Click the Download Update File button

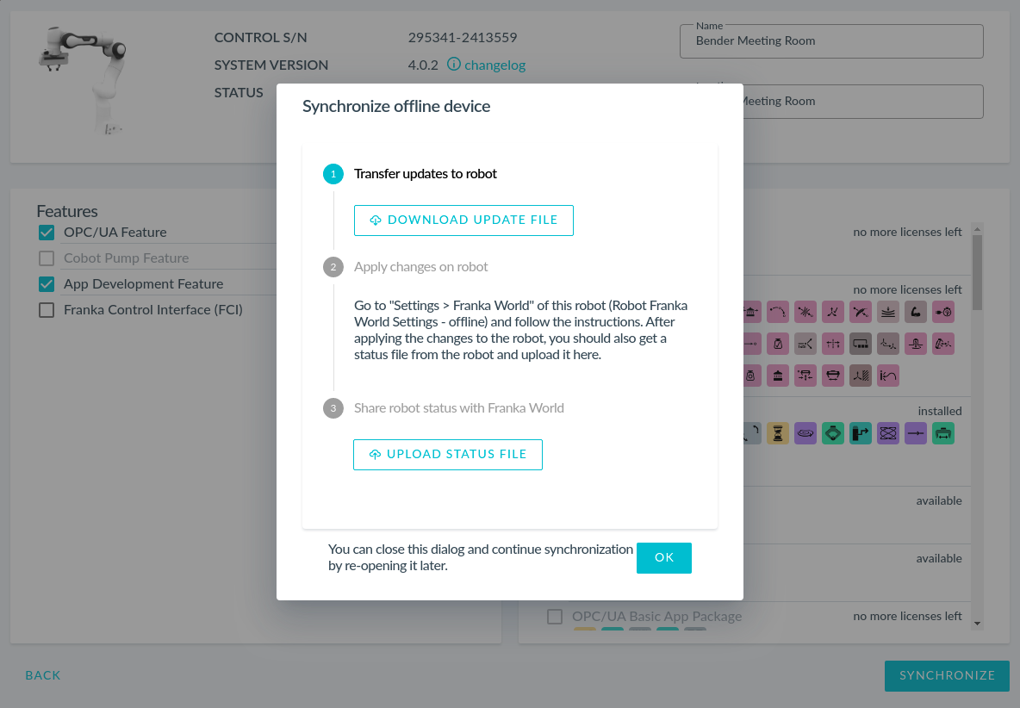point(463,220)
